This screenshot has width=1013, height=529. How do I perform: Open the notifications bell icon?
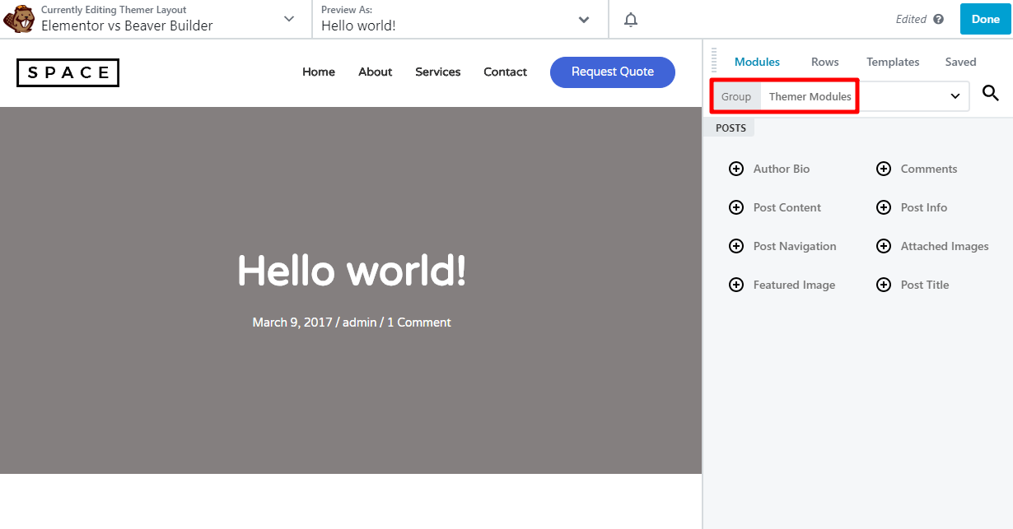(631, 19)
